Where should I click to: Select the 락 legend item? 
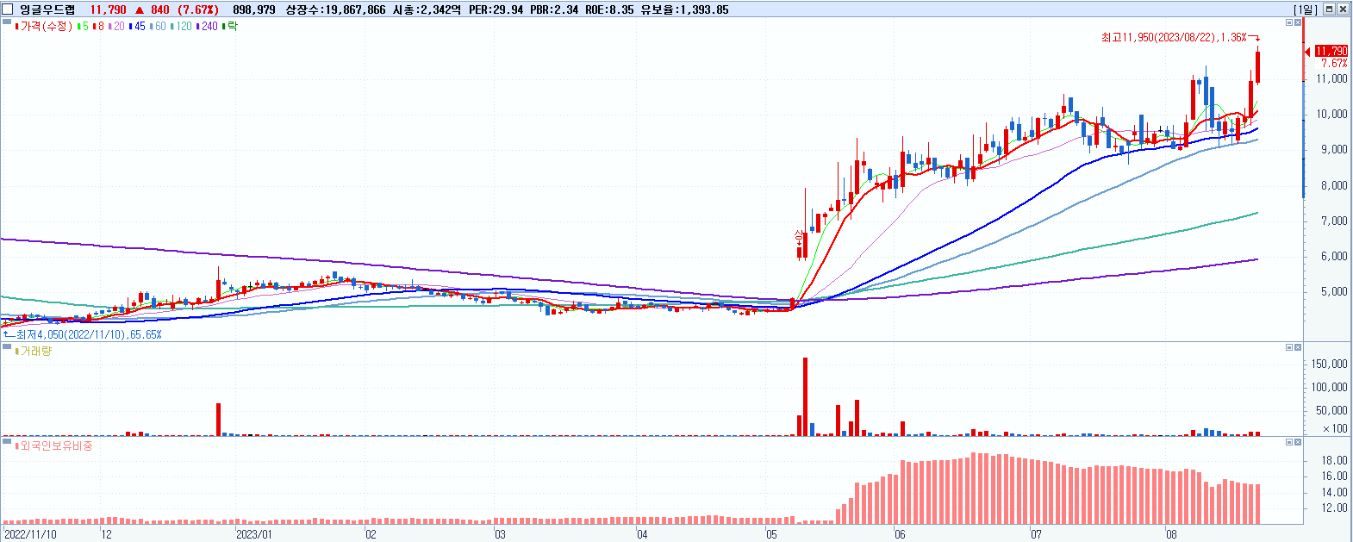point(230,27)
